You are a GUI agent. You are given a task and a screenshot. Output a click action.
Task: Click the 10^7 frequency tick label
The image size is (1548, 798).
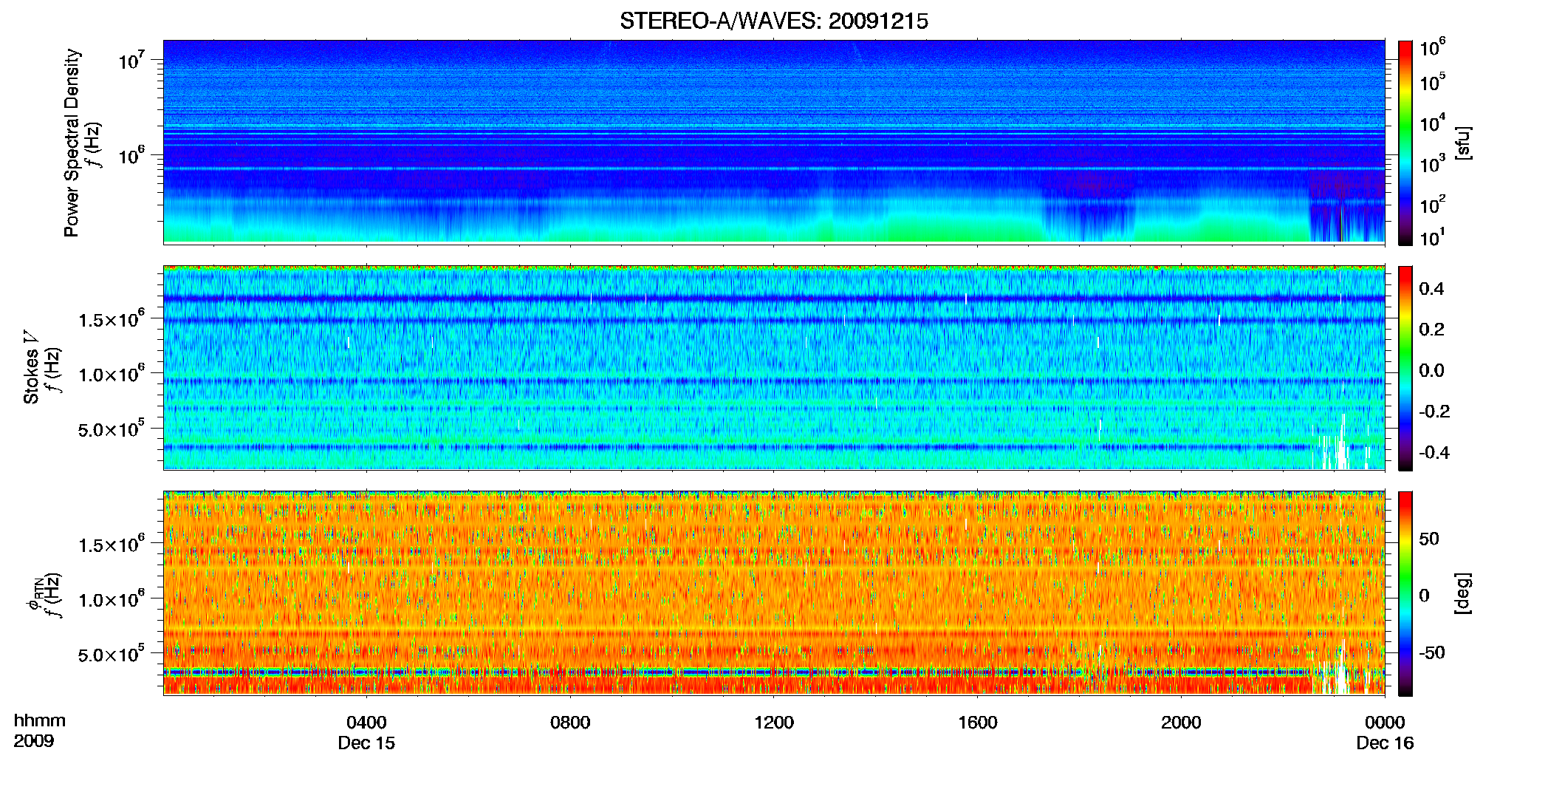[x=131, y=61]
